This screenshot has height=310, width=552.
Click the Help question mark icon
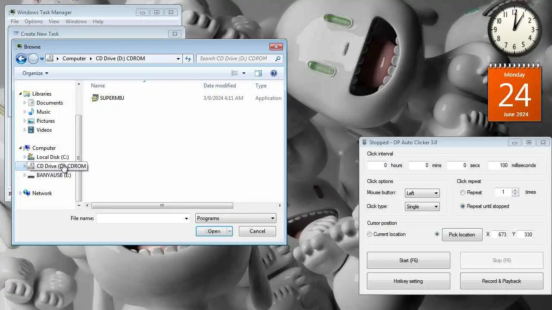pyautogui.click(x=273, y=73)
